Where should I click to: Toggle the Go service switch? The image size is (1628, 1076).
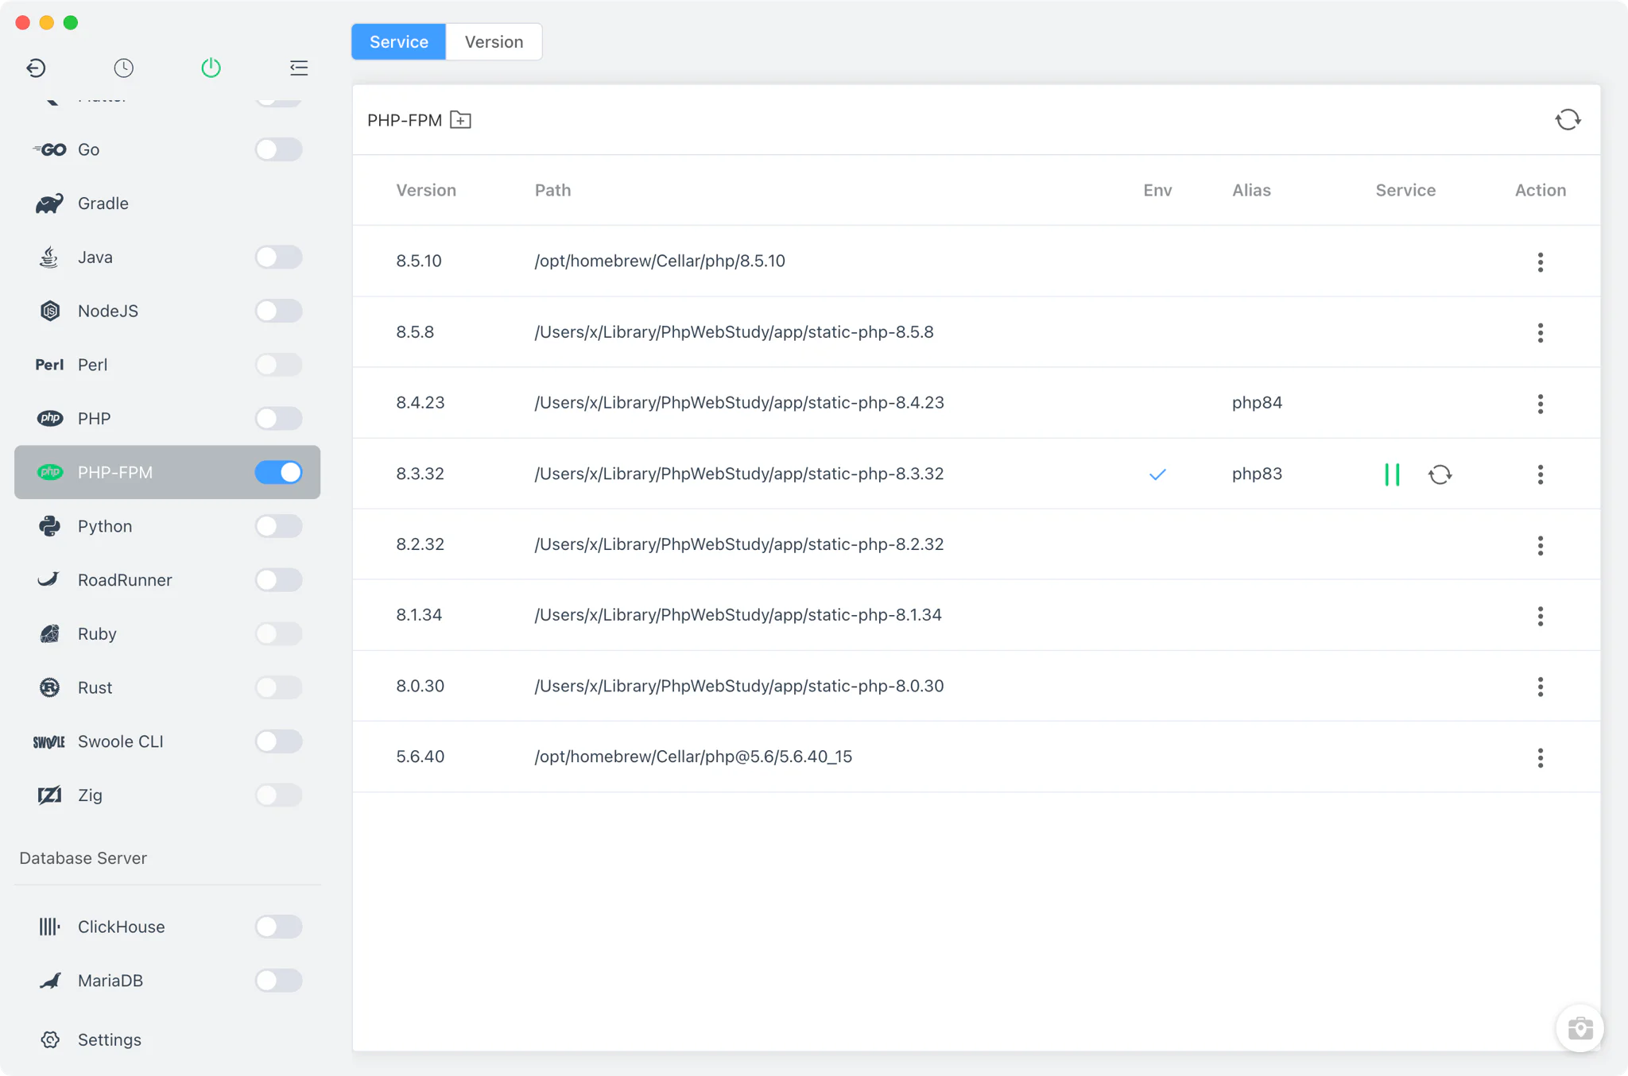coord(278,149)
